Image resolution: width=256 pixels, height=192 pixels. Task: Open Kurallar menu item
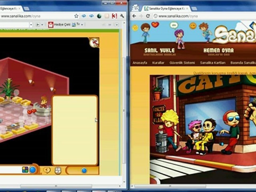(x=158, y=63)
